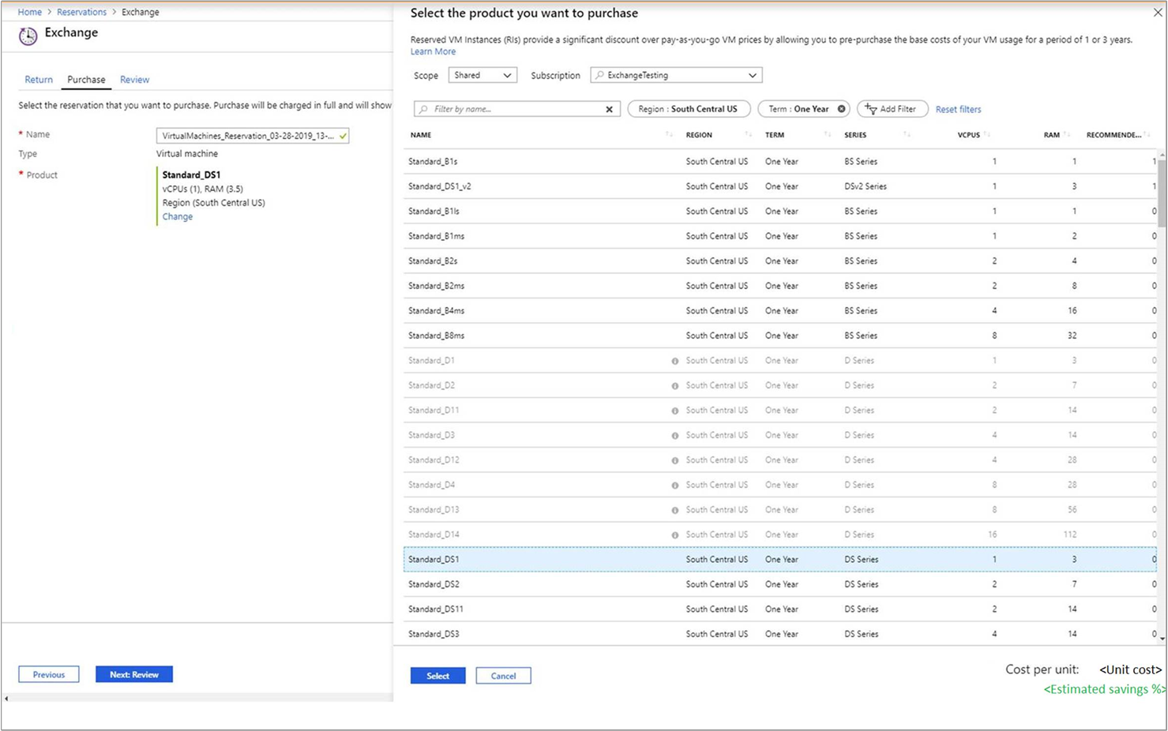The width and height of the screenshot is (1168, 731).
Task: Open the Region South Central US filter
Action: click(688, 109)
